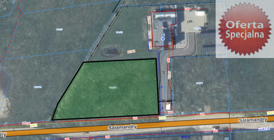Image resolution: width=274 pixels, height=140 pixels.
Task: Click the proj.w label below the road
Action: click(x=185, y=137)
